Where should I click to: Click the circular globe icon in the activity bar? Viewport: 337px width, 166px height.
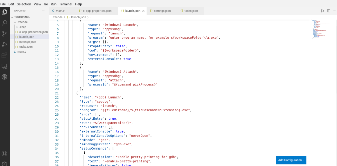pyautogui.click(x=4, y=77)
